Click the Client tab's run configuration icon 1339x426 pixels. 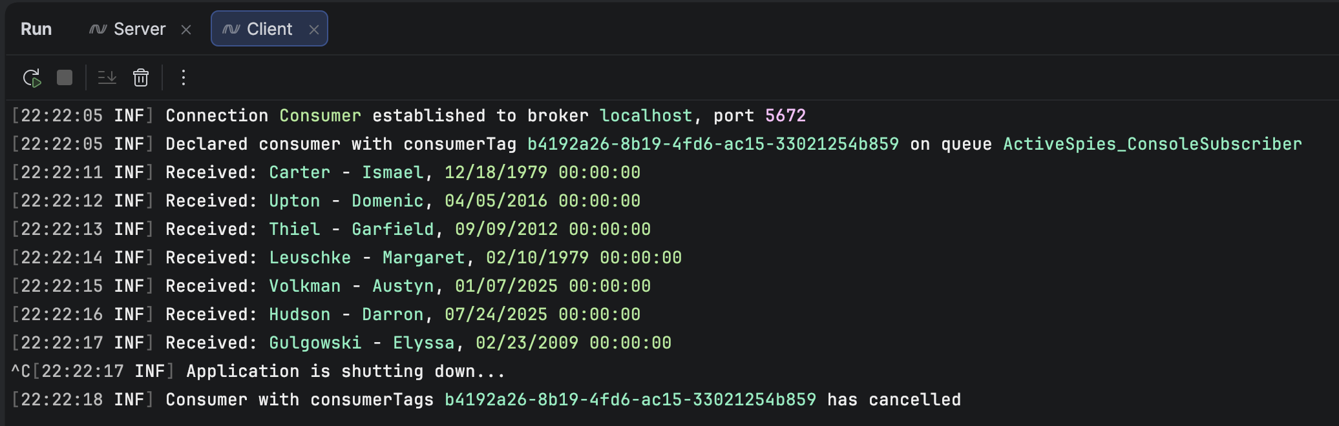coord(231,29)
